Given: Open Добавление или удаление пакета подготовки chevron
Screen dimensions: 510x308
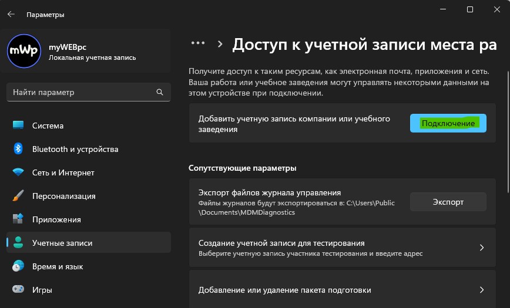Looking at the screenshot, I should pyautogui.click(x=482, y=289).
